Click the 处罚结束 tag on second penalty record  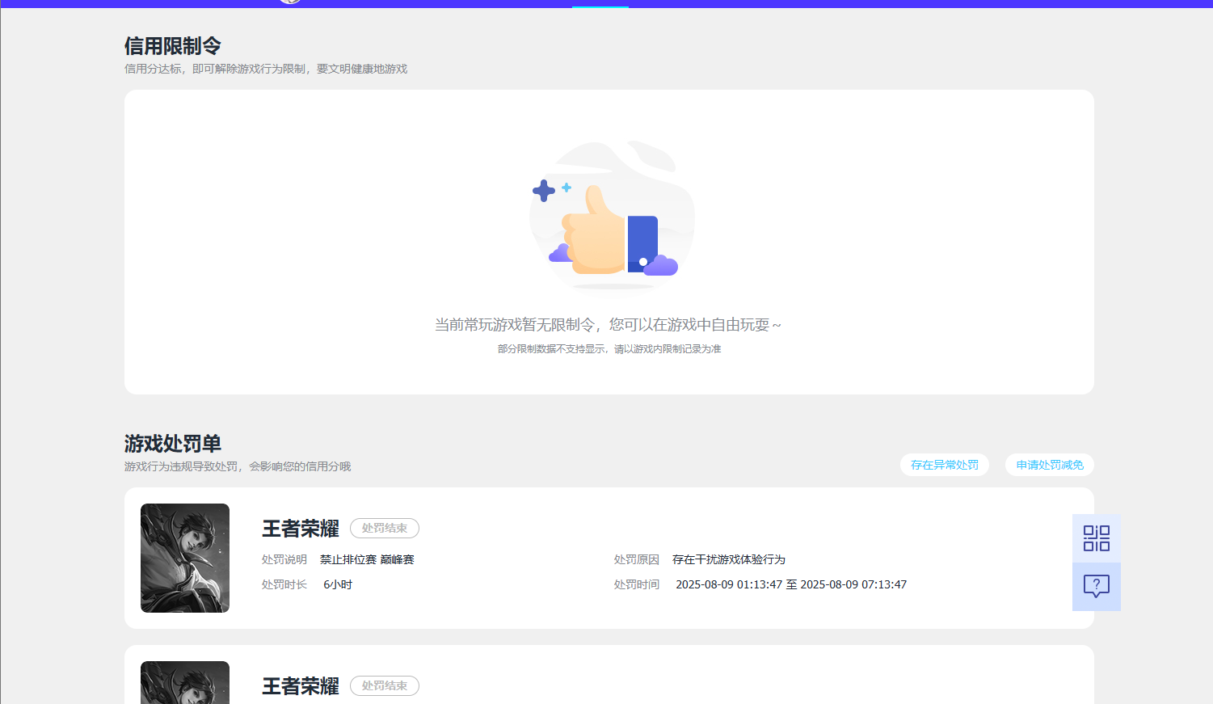tap(384, 685)
